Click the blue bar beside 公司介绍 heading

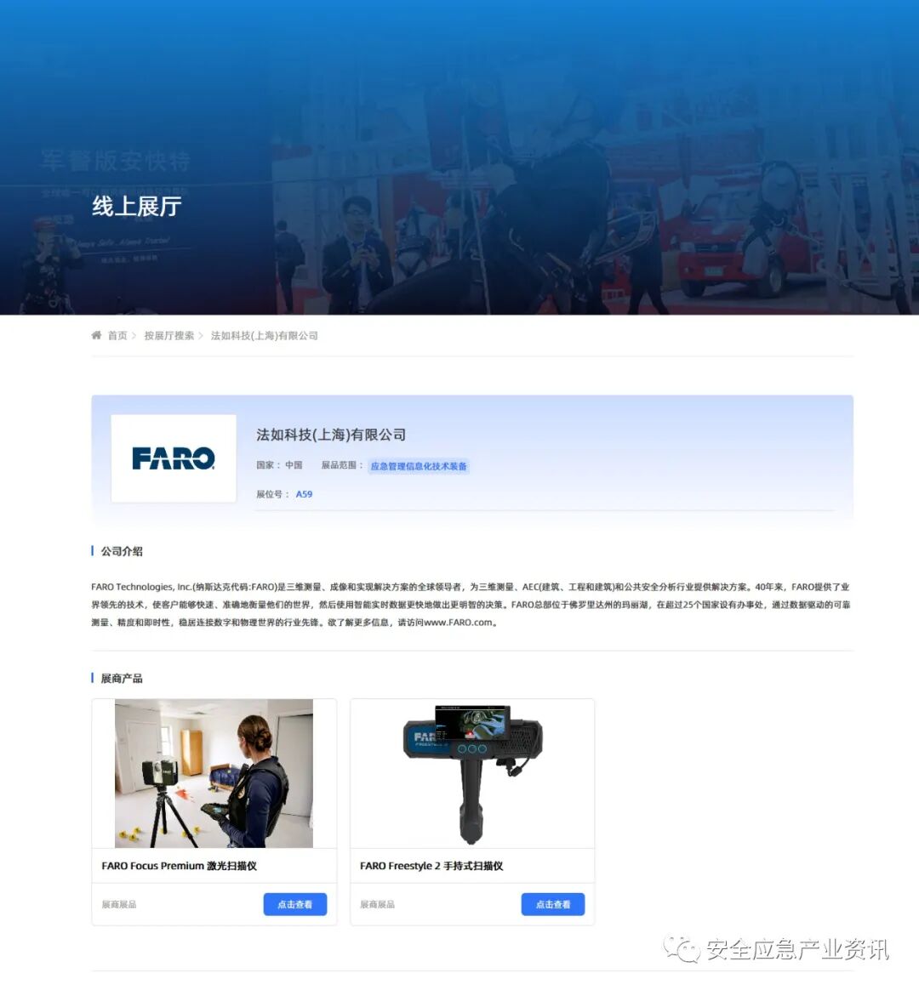[92, 550]
